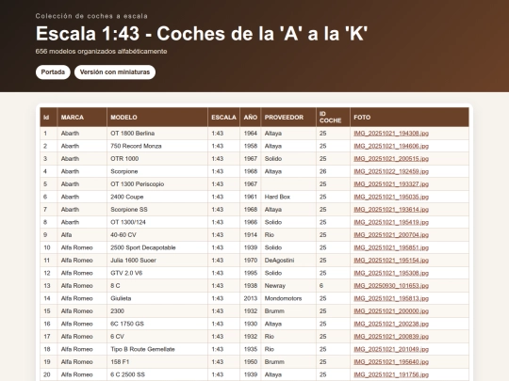The width and height of the screenshot is (509, 381).
Task: Open photo link IMG_20251021_200839.jpg
Action: [x=391, y=336]
